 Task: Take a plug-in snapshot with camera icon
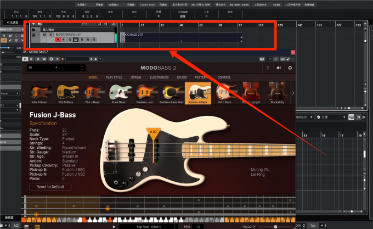pos(262,59)
